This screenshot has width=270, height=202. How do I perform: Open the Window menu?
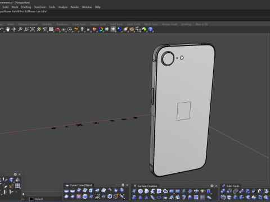coord(87,7)
